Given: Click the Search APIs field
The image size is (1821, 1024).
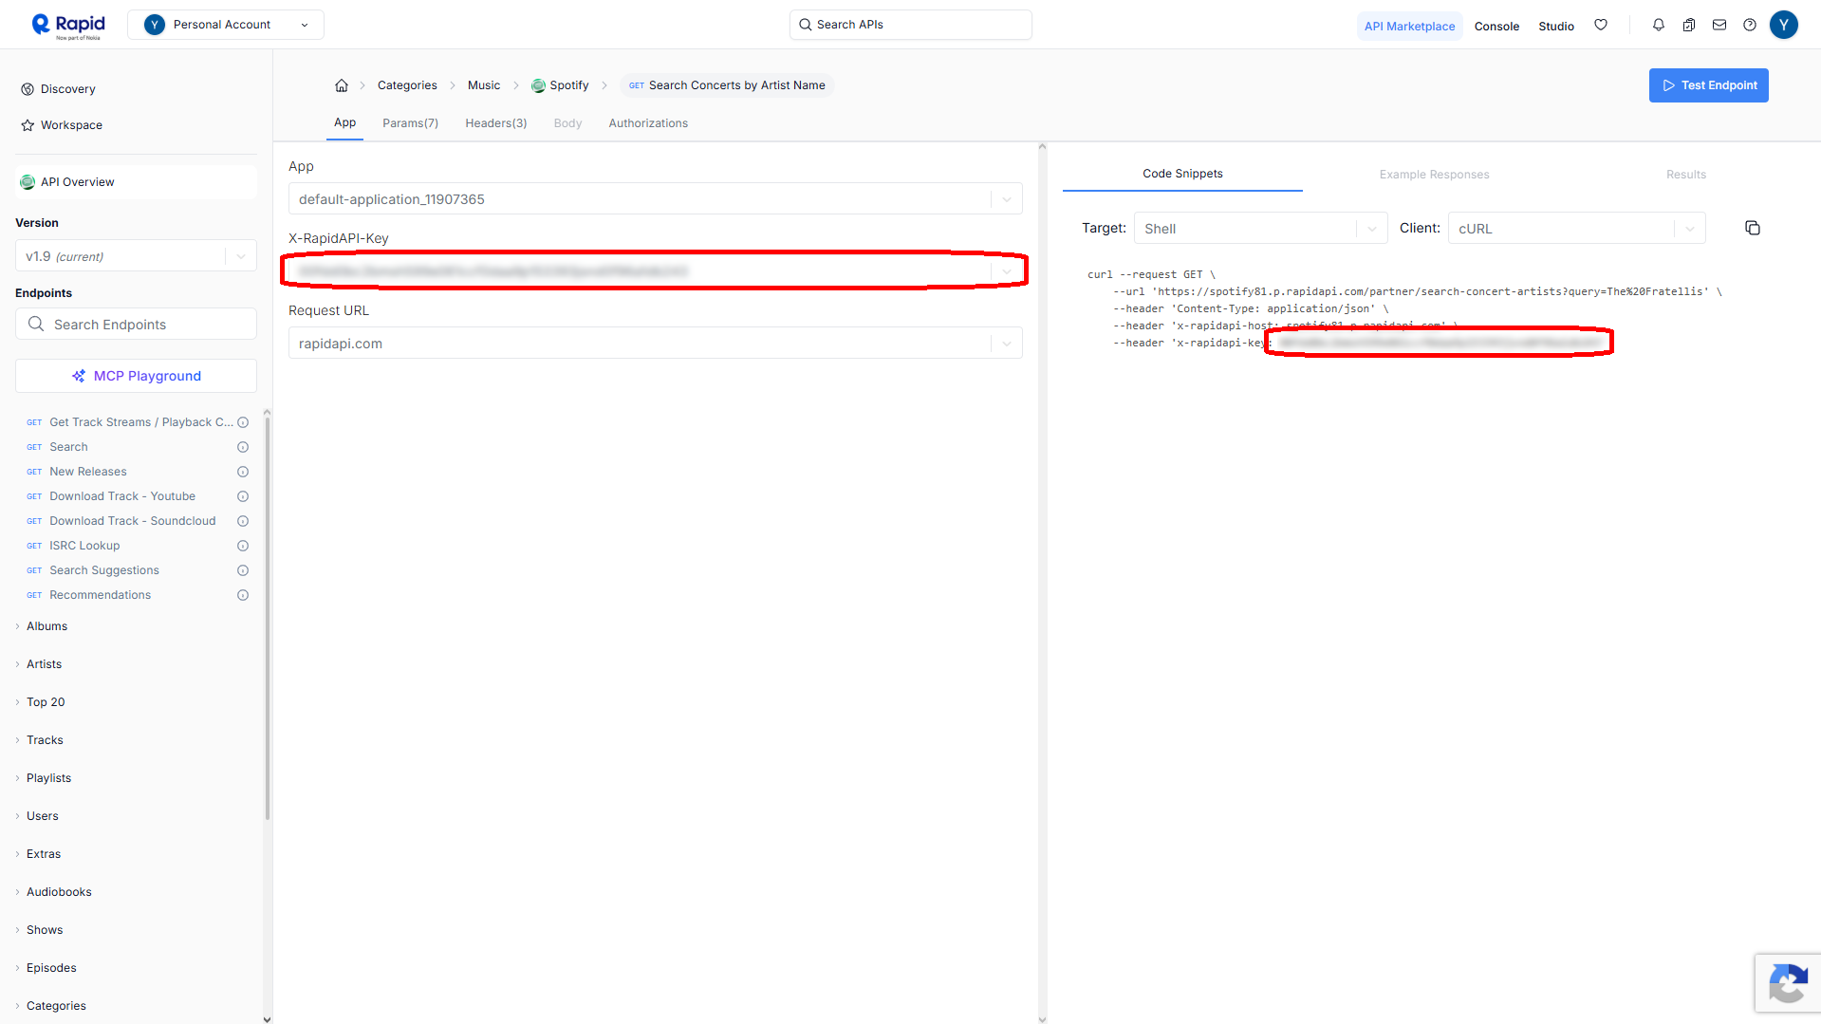Looking at the screenshot, I should point(910,25).
